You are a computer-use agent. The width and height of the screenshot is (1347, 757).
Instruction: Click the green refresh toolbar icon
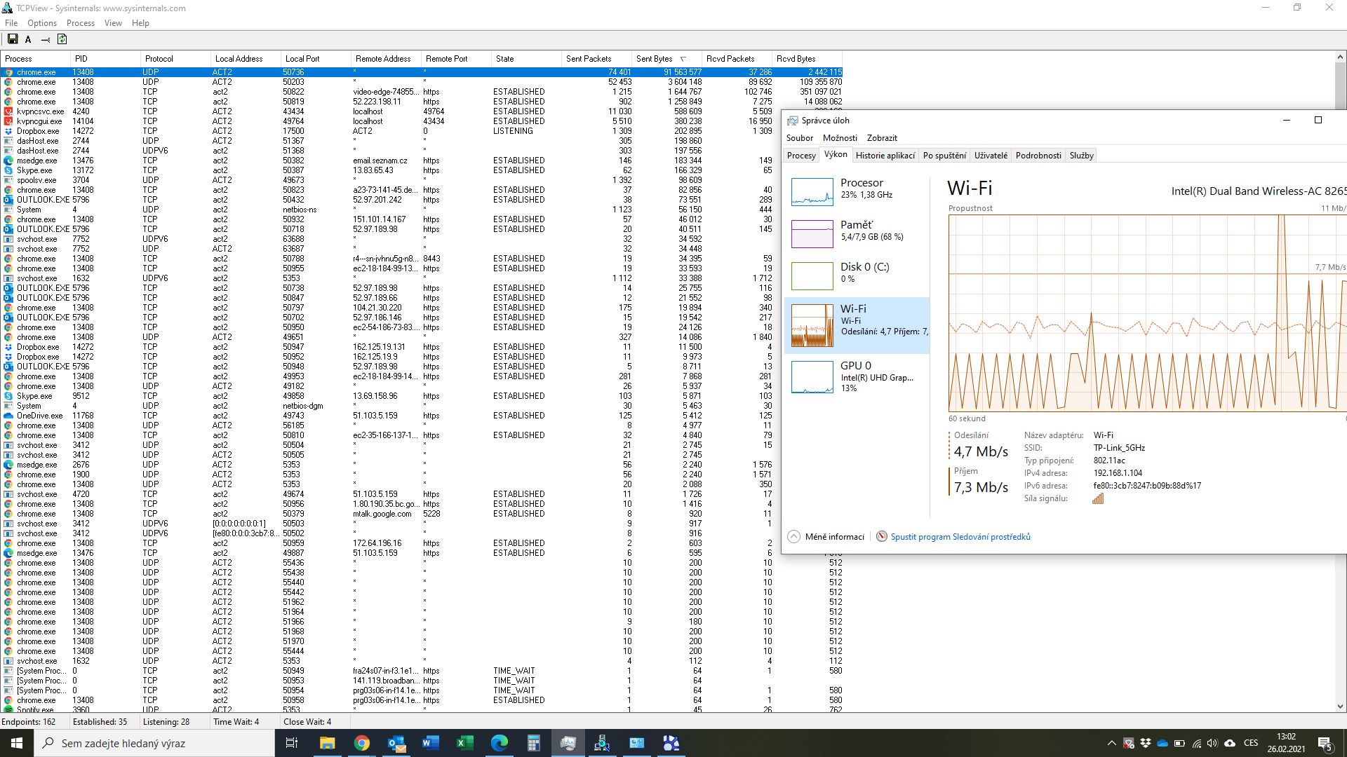[62, 39]
